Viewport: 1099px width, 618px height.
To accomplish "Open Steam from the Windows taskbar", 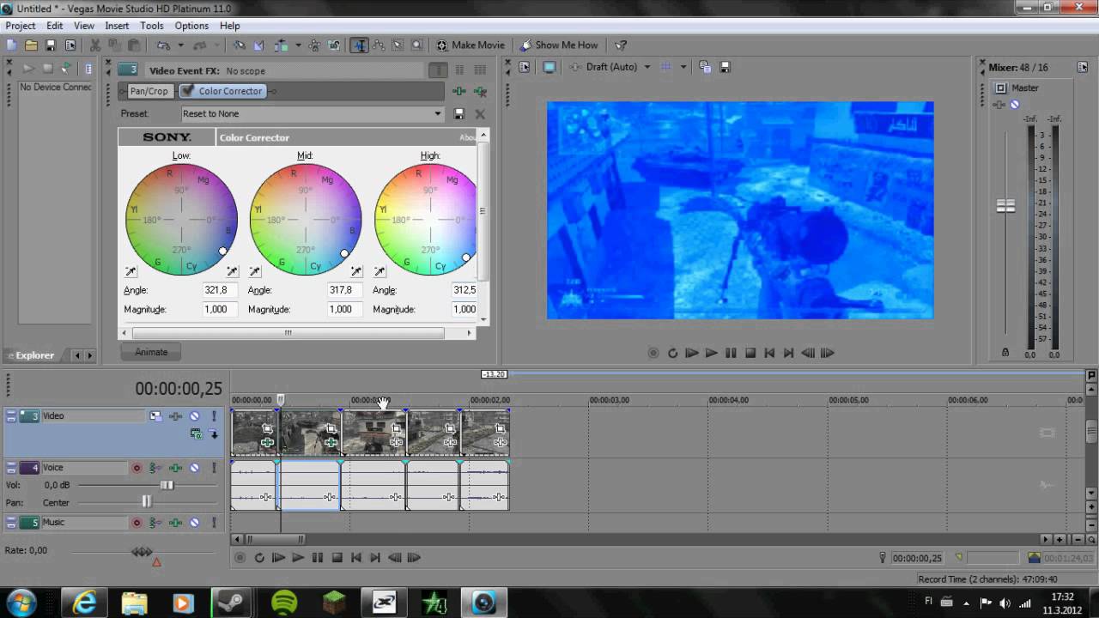I will pos(229,603).
